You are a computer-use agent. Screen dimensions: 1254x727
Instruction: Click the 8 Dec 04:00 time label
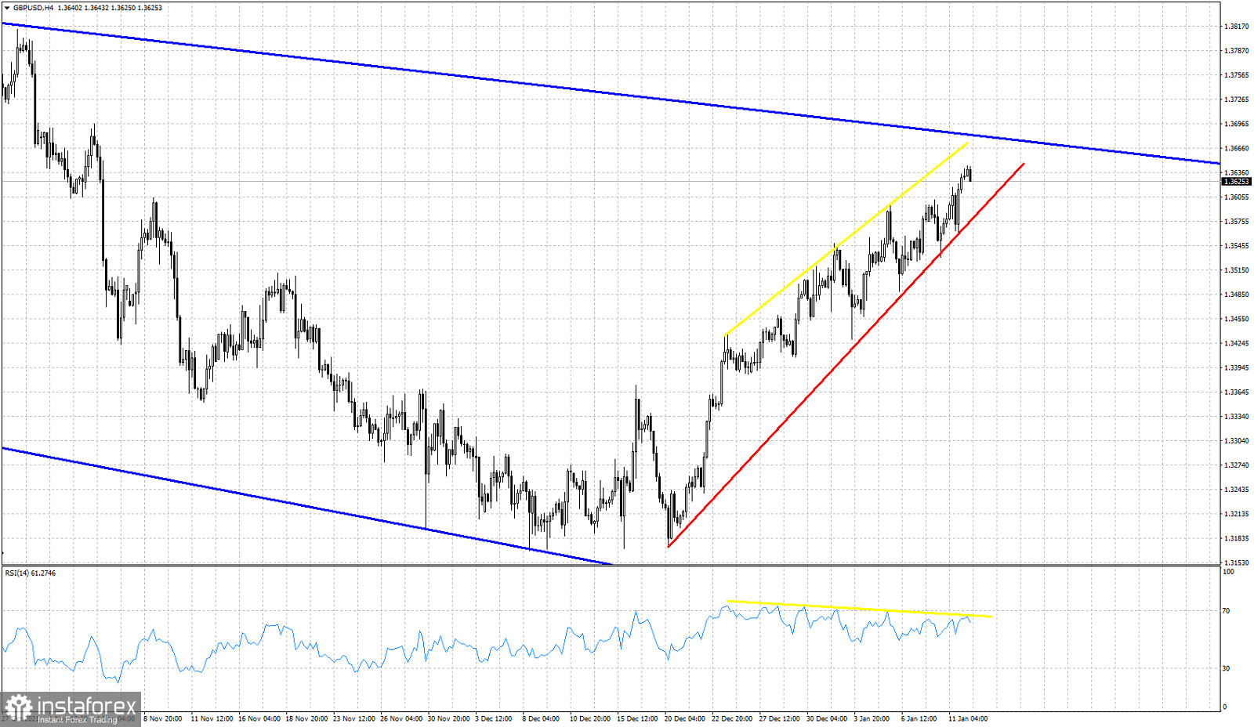(x=541, y=718)
